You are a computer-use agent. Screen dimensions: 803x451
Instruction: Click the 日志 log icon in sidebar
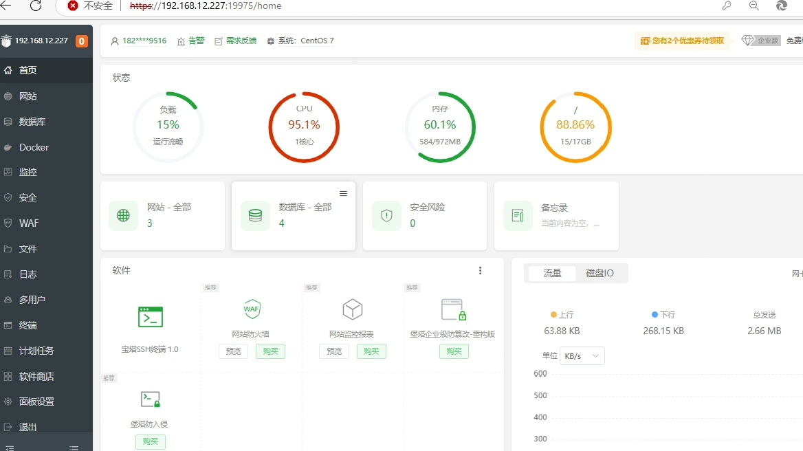pos(8,274)
